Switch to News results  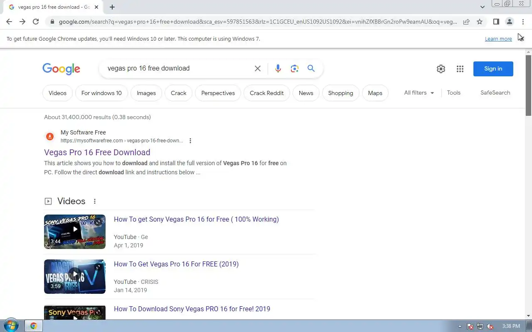tap(306, 93)
